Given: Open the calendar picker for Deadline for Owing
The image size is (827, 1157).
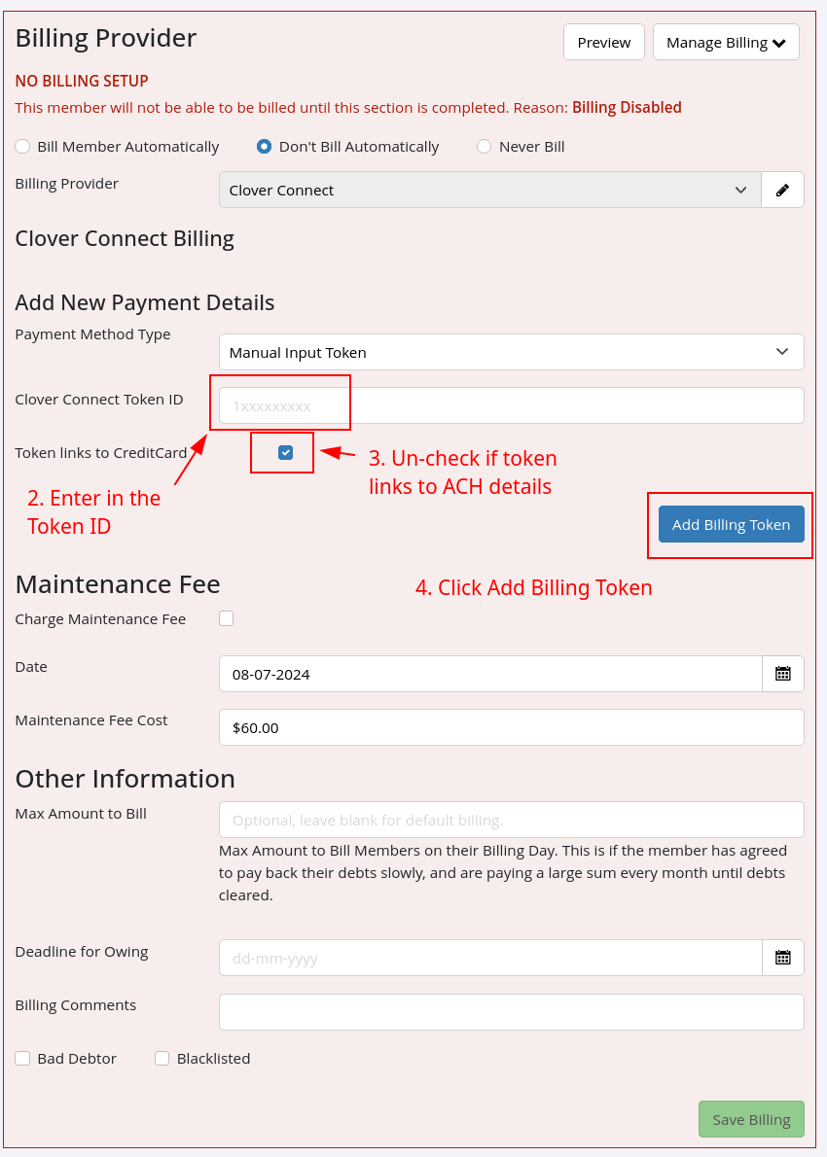Looking at the screenshot, I should click(x=782, y=958).
